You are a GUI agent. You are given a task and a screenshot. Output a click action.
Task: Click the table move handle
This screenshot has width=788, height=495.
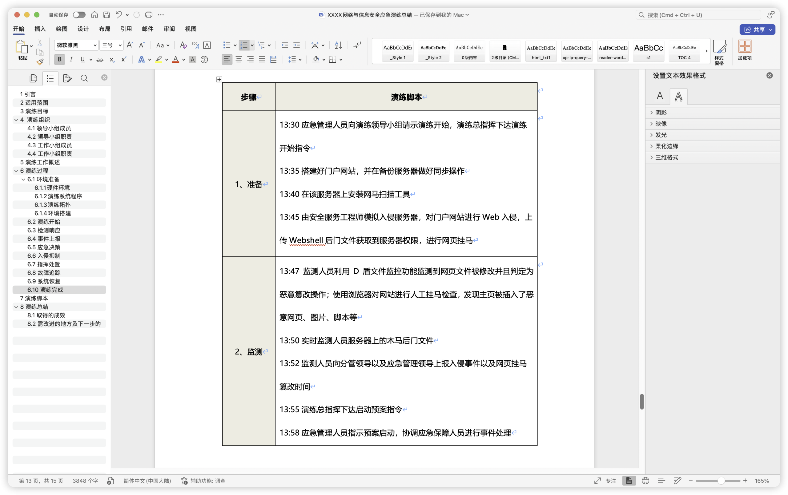pos(219,79)
